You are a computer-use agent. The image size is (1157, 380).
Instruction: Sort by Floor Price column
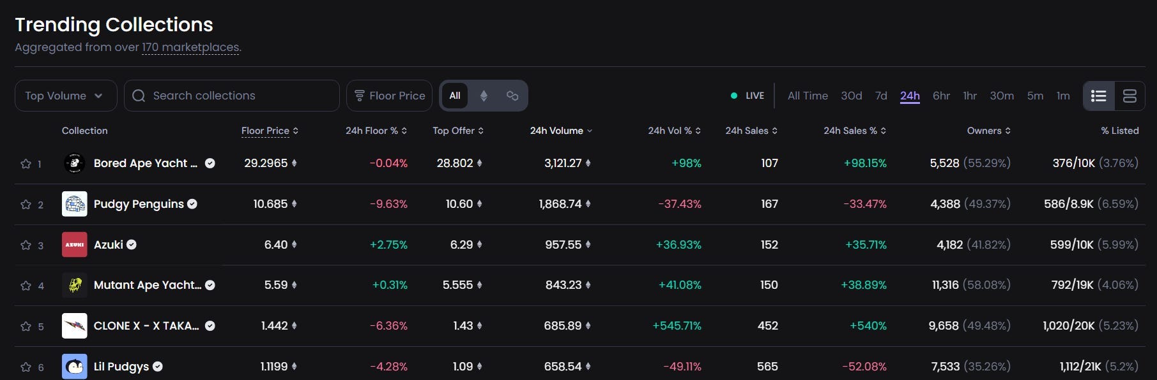[270, 131]
